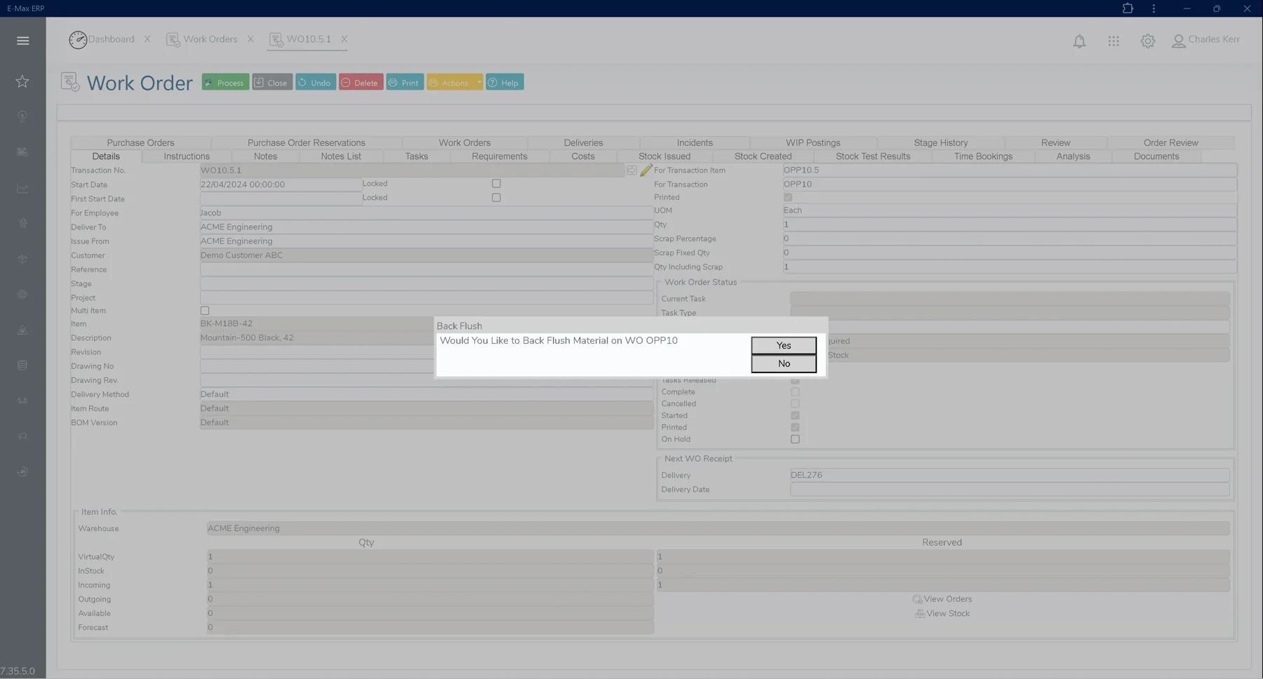This screenshot has width=1263, height=679.
Task: Open the hamburger navigation menu
Action: pyautogui.click(x=23, y=41)
